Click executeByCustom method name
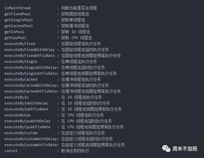Viewport: 204px width, 158px height. pos(21,133)
